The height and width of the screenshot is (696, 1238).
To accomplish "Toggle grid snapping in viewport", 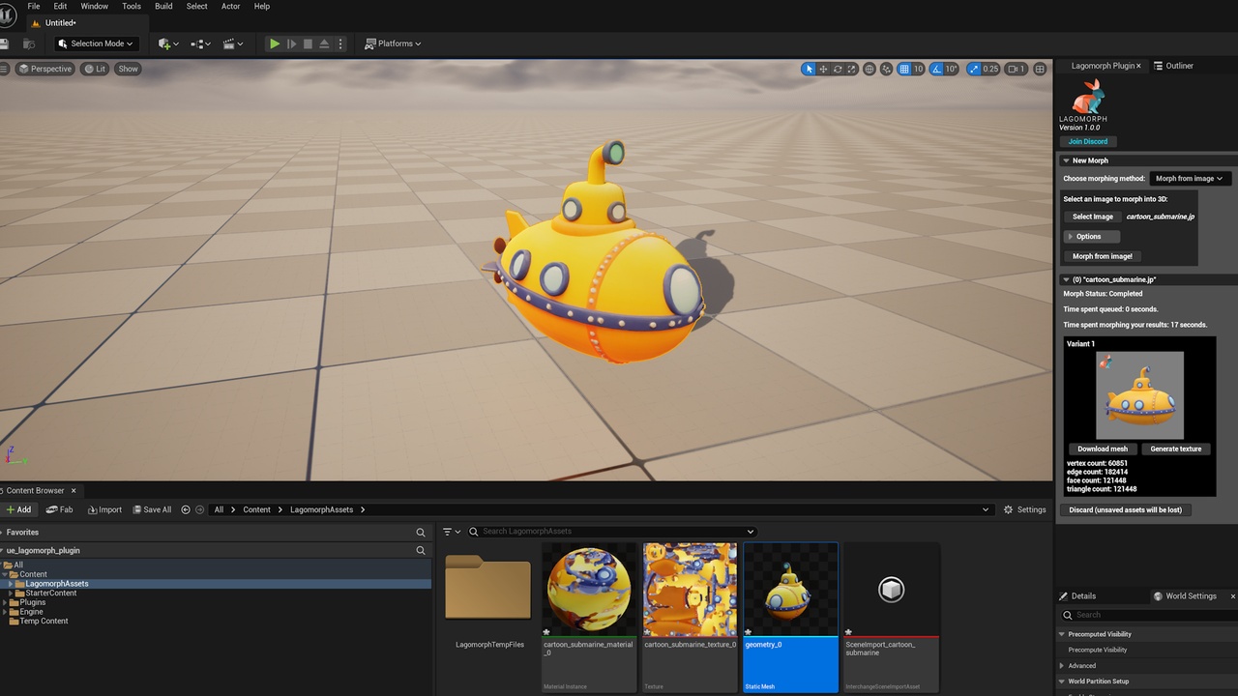I will (x=904, y=69).
